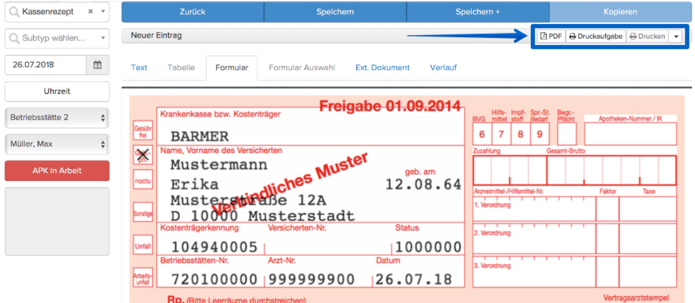Open the Subtyp wählen dropdown
The image size is (695, 303).
[x=57, y=38]
